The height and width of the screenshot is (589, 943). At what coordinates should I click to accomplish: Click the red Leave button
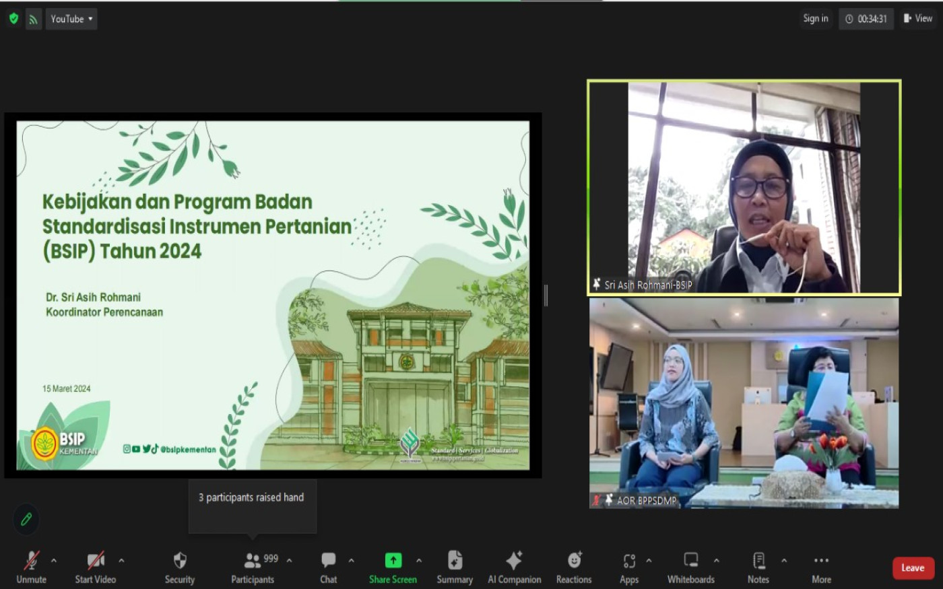(x=913, y=568)
